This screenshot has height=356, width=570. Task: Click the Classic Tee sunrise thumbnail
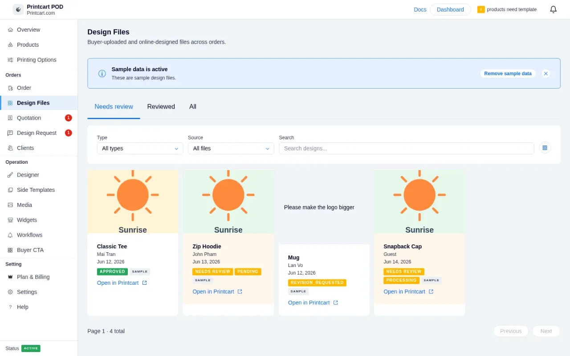(x=133, y=202)
